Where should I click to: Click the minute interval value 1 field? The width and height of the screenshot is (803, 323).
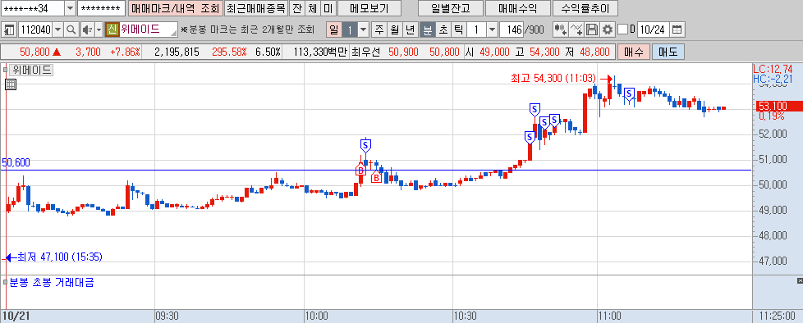476,30
